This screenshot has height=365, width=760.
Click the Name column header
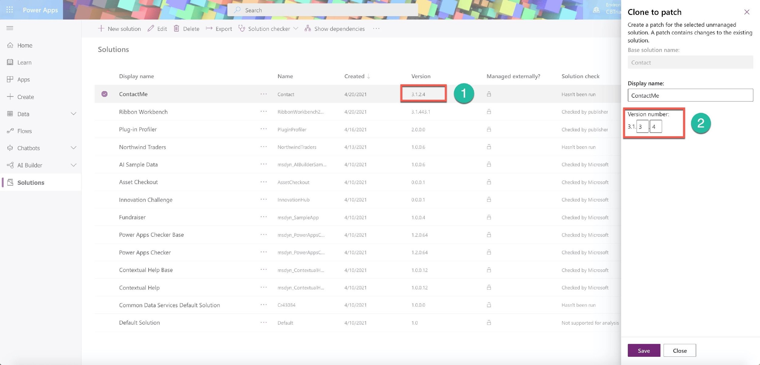click(x=285, y=76)
